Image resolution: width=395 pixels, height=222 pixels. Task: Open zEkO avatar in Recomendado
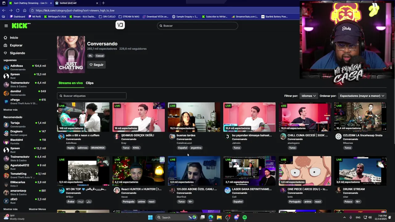tap(6, 201)
